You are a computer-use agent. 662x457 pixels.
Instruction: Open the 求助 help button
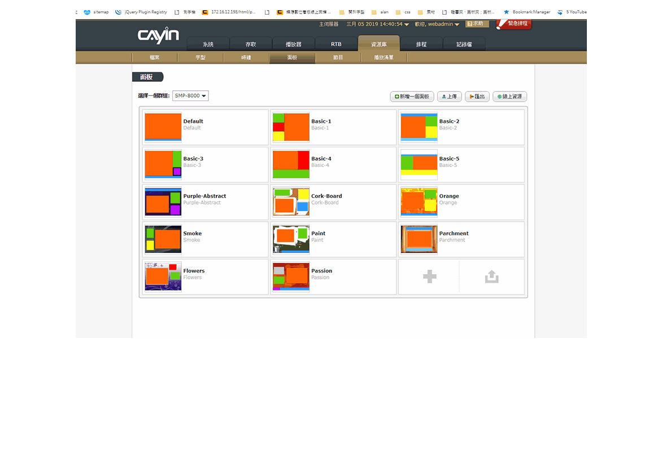(x=477, y=24)
